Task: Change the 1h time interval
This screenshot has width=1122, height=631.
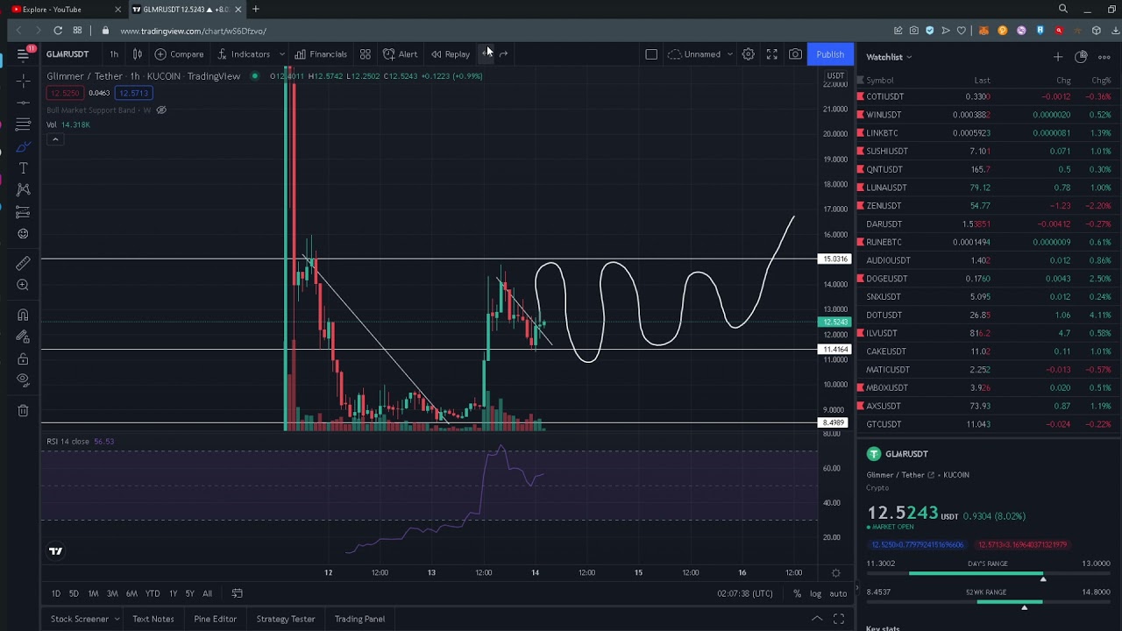Action: click(x=114, y=54)
